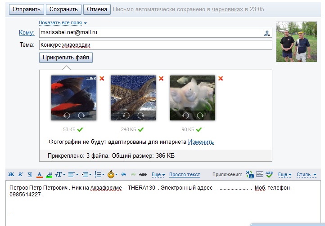Viewport: 325px width, 226px height.
Task: Remove the first attached fish photo
Action: tap(102, 79)
